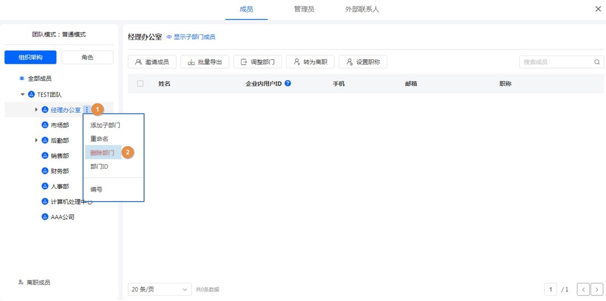Collapse the TEST团队 tree node
This screenshot has width=606, height=301.
(23, 94)
